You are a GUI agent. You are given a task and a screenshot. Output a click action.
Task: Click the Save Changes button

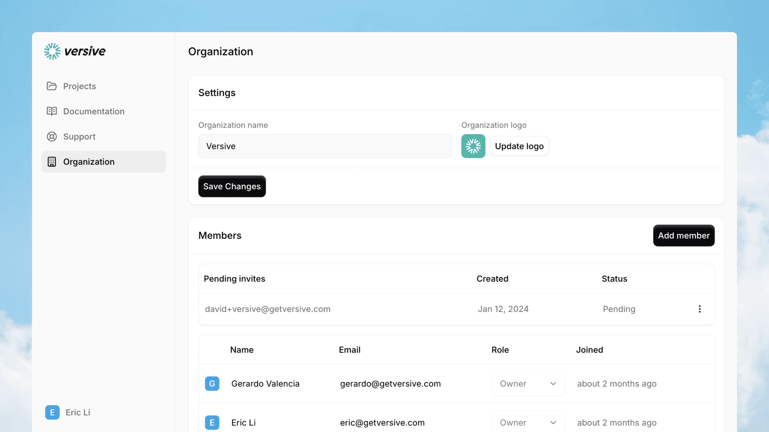coord(232,186)
